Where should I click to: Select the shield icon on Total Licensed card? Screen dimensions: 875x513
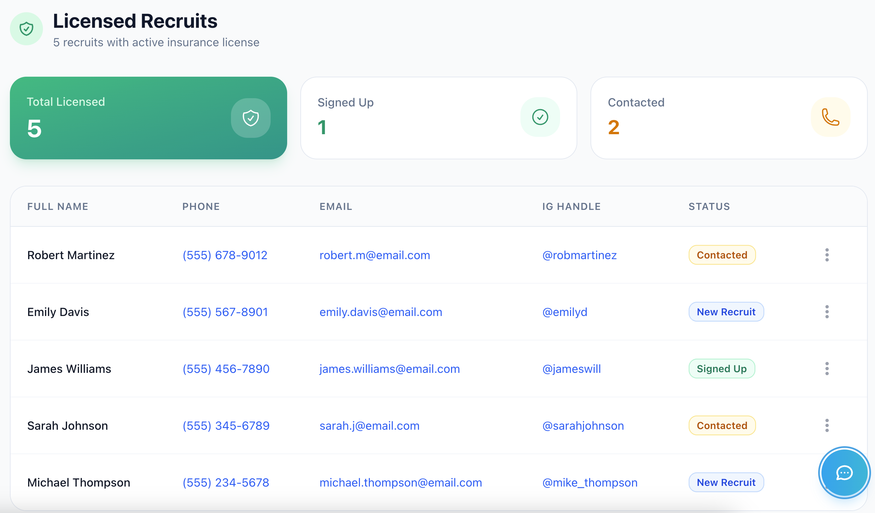coord(251,118)
